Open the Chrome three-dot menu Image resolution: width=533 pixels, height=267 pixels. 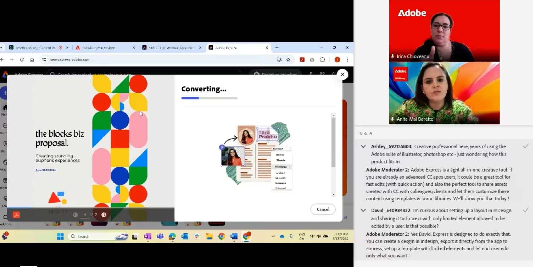click(x=347, y=60)
